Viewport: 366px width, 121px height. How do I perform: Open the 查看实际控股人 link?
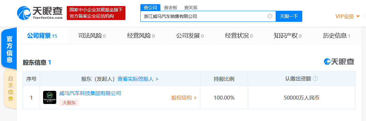pos(138,79)
